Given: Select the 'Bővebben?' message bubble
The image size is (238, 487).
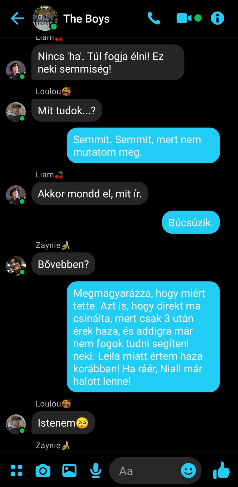Looking at the screenshot, I should [x=63, y=264].
